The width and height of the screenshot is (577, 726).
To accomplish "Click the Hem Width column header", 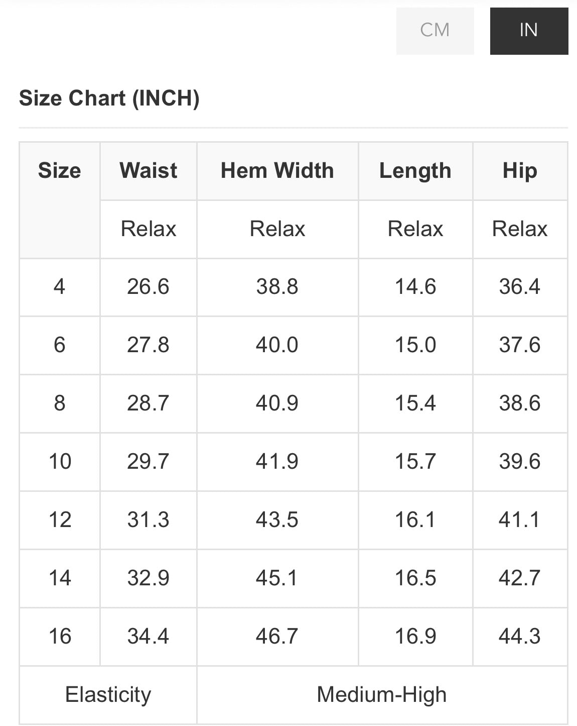I will tap(277, 171).
